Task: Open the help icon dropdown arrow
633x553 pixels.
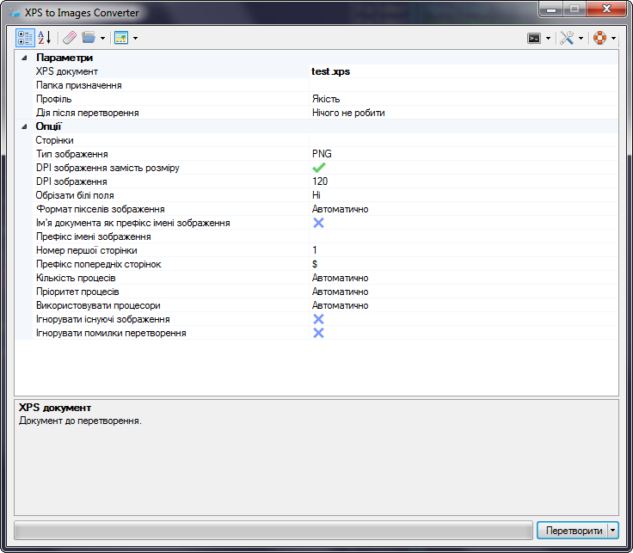Action: 613,39
